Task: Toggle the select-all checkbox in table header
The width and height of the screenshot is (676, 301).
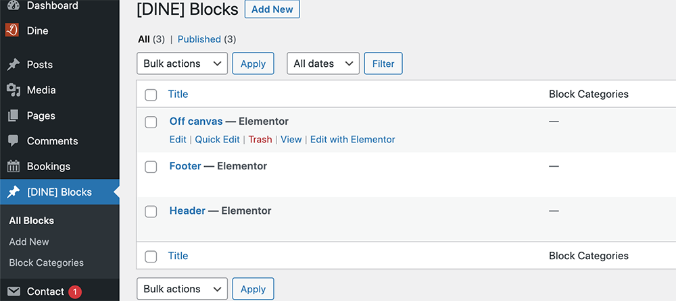Action: 151,94
